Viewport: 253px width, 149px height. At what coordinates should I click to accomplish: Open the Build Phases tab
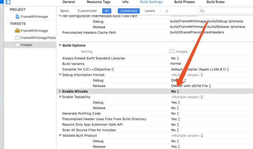point(184,2)
